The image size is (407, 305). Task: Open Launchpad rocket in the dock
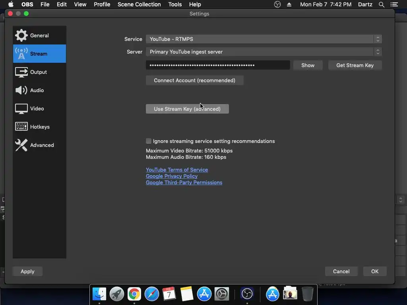[x=117, y=294]
